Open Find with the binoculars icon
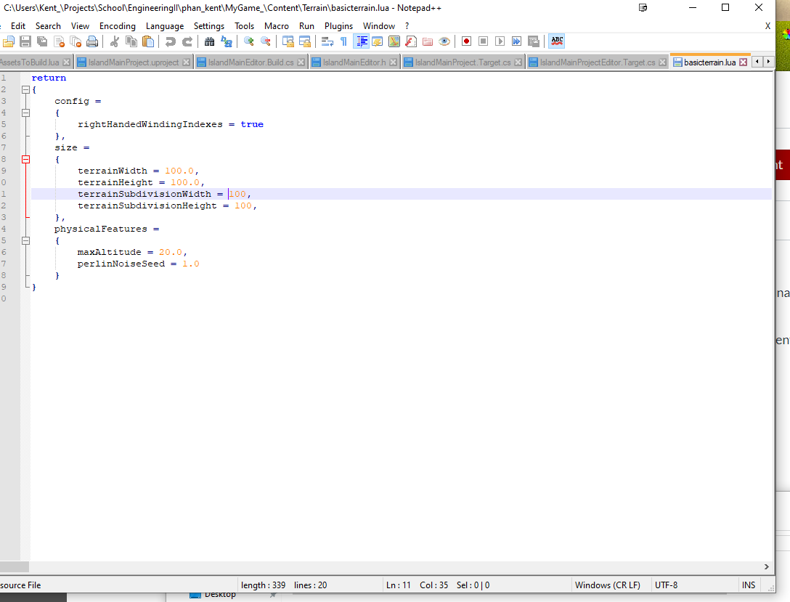 click(210, 41)
